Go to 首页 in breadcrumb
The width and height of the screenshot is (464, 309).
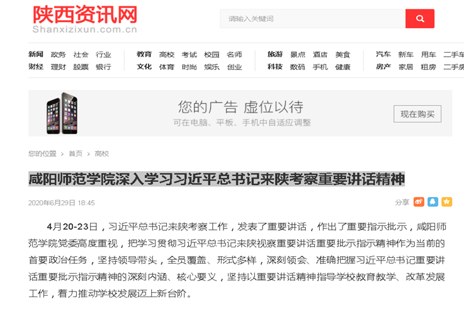coord(76,154)
